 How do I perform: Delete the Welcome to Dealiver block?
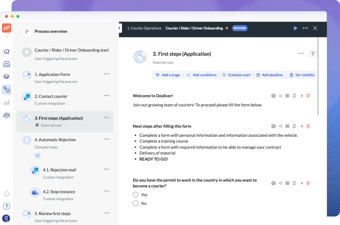pyautogui.click(x=308, y=96)
